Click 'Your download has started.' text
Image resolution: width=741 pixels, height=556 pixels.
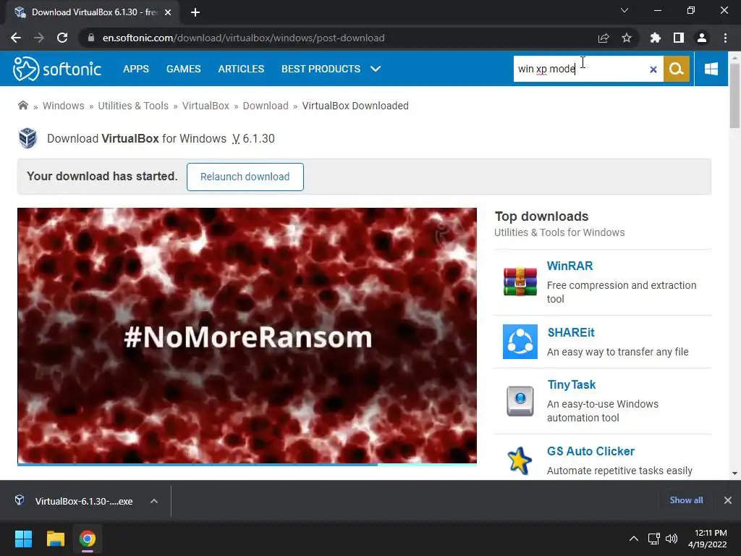click(x=102, y=176)
